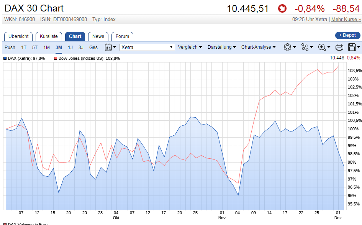Enable Push live updates
362x225 pixels.
point(10,47)
